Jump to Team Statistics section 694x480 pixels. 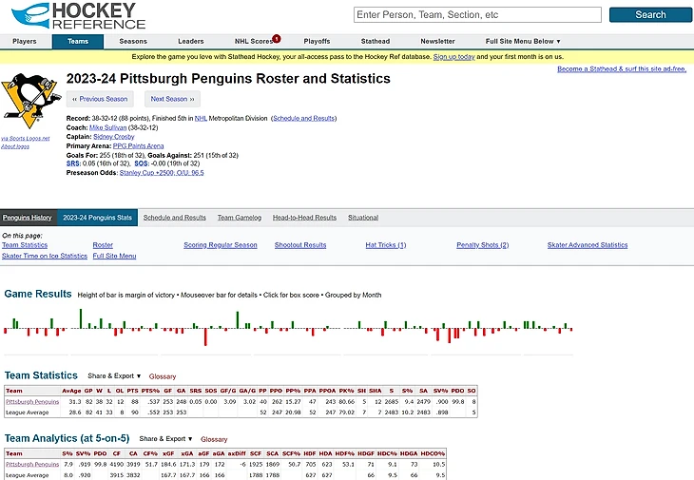click(25, 245)
